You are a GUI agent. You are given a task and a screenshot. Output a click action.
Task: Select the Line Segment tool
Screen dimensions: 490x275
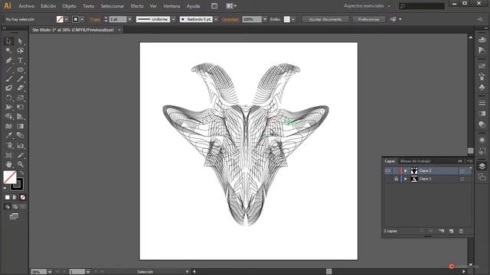[x=8, y=70]
